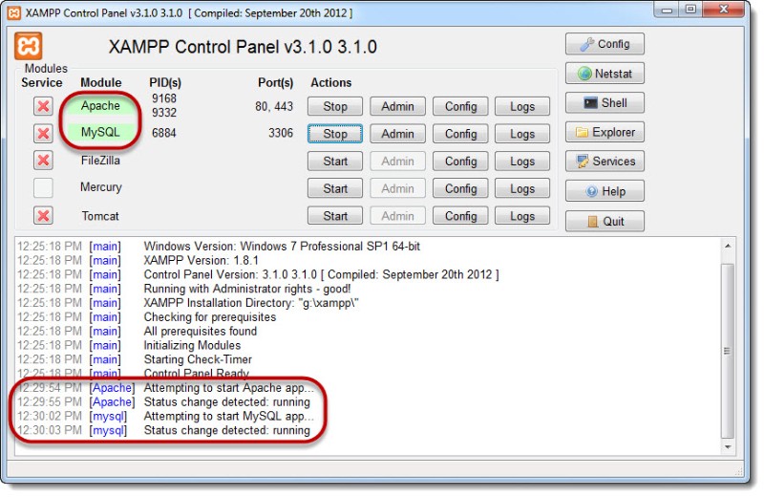Open Help

[605, 191]
